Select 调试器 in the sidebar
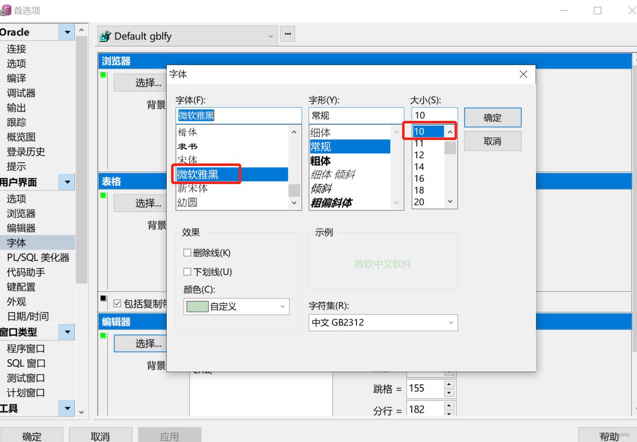Image resolution: width=637 pixels, height=442 pixels. tap(21, 93)
